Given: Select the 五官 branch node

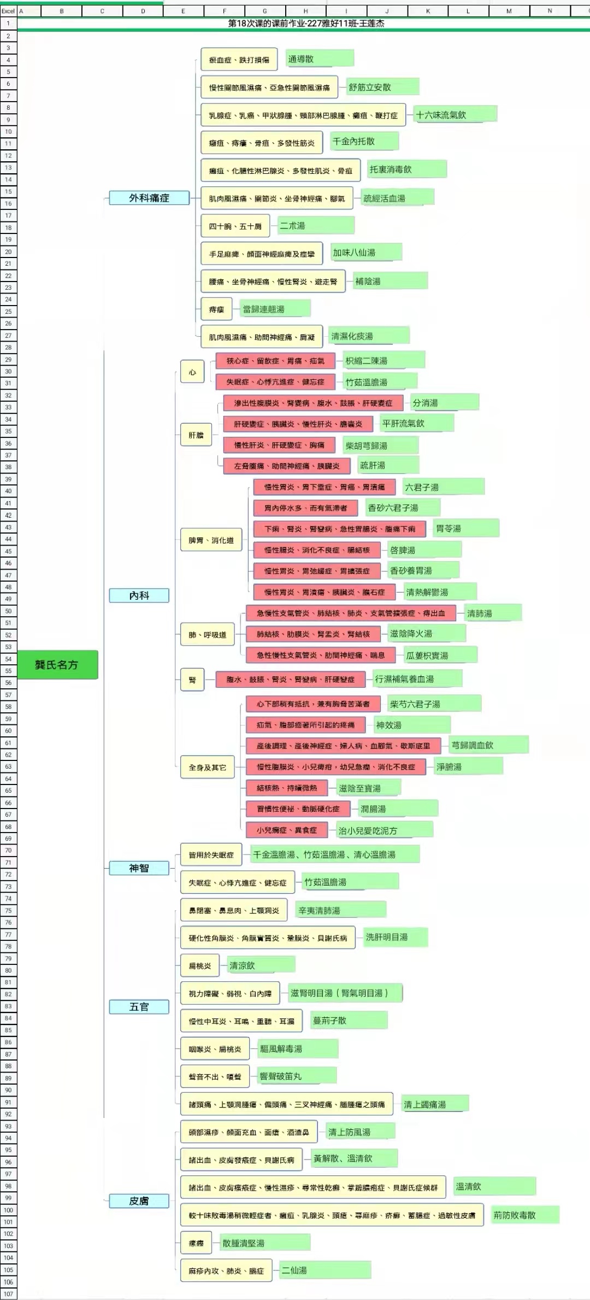Looking at the screenshot, I should [x=139, y=1007].
